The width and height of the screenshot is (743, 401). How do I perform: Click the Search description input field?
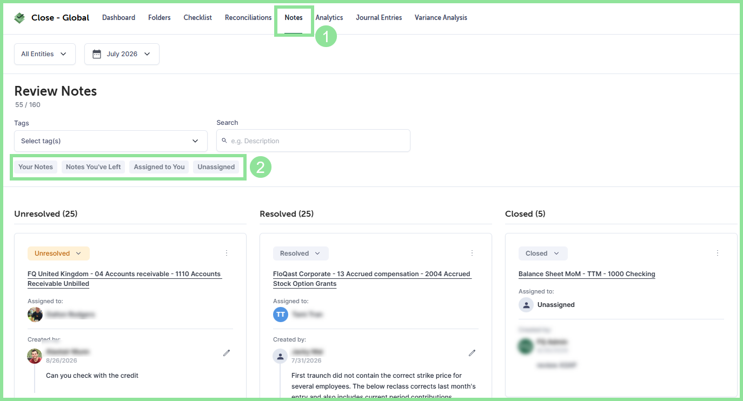pyautogui.click(x=313, y=141)
